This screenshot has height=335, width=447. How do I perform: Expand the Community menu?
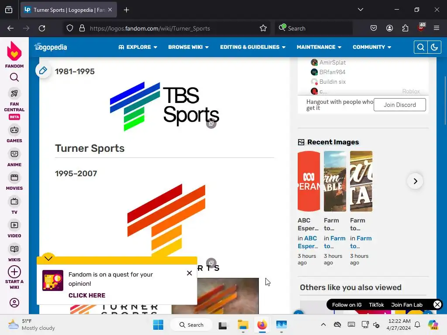pos(372,47)
